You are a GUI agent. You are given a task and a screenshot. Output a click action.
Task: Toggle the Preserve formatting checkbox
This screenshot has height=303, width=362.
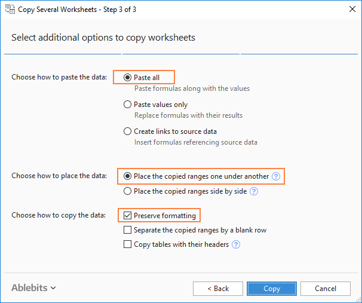(127, 215)
